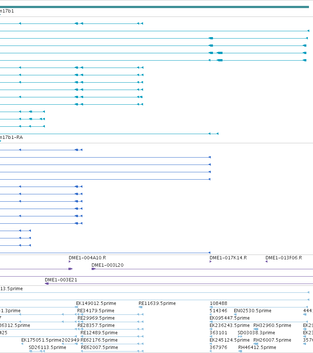Select the 363101 feature label

click(218, 333)
